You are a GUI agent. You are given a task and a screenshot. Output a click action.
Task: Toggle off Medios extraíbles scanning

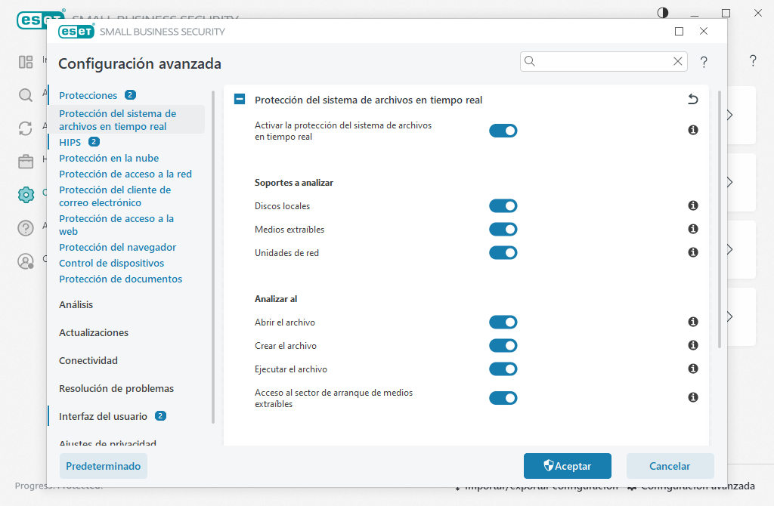[503, 229]
